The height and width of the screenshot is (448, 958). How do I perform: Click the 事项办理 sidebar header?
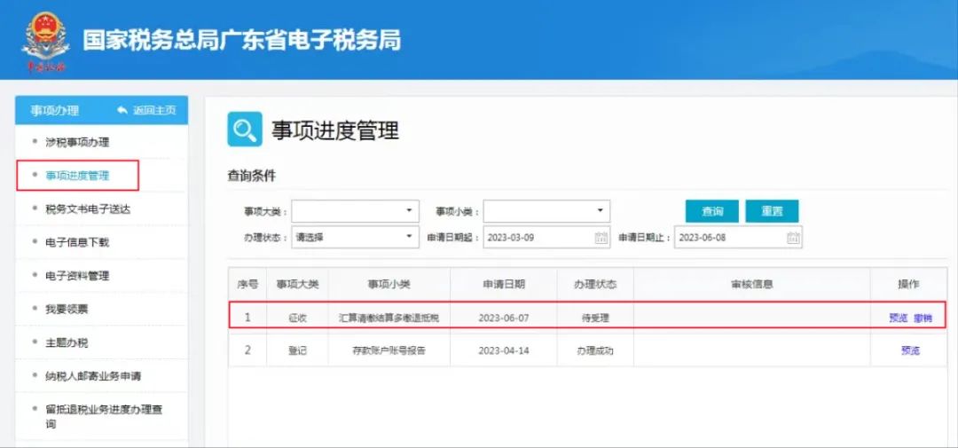coord(55,111)
